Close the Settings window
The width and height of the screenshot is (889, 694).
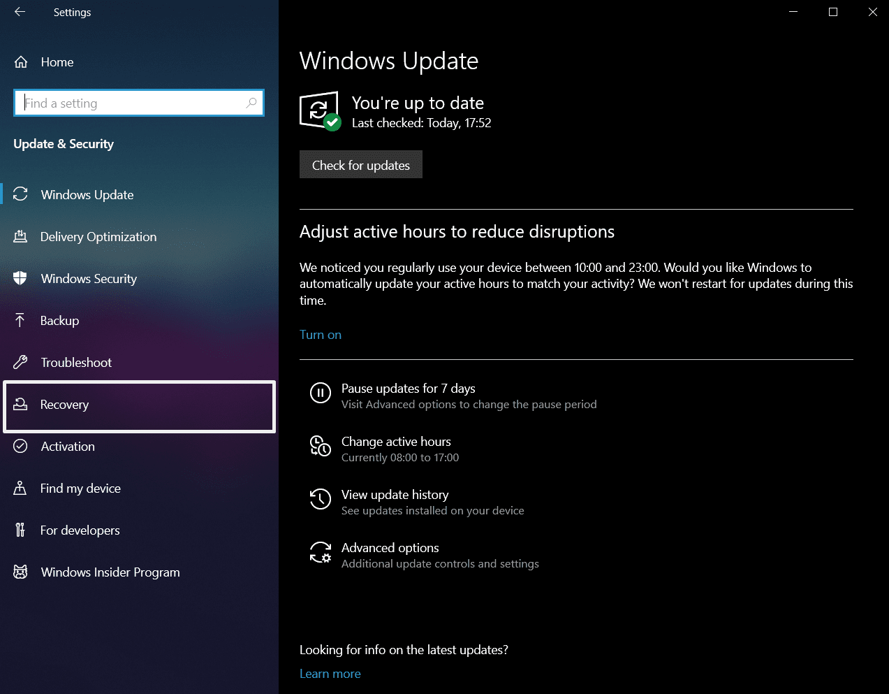pos(872,12)
